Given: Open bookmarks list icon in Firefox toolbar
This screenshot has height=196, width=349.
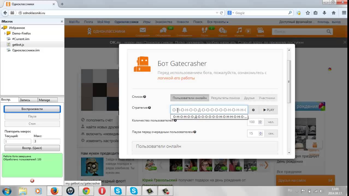Looking at the screenshot, I should pos(315,13).
